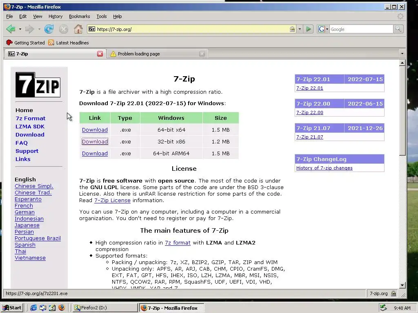This screenshot has width=418, height=313.
Task: Click the 7-Zip logo image
Action: coord(38,85)
